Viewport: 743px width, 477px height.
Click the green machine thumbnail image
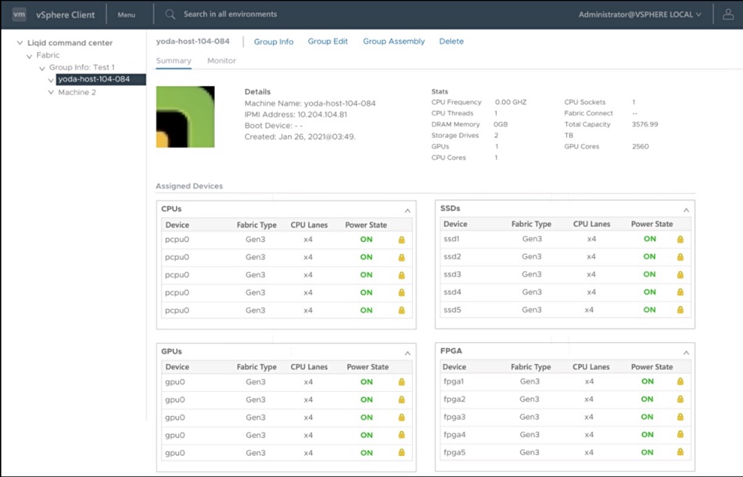185,117
